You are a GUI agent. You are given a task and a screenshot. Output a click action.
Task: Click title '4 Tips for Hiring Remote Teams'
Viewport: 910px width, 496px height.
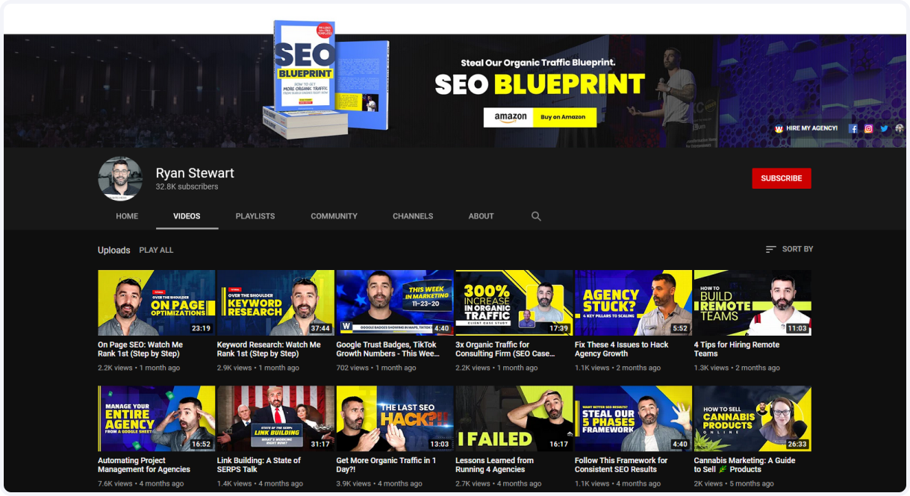[737, 349]
